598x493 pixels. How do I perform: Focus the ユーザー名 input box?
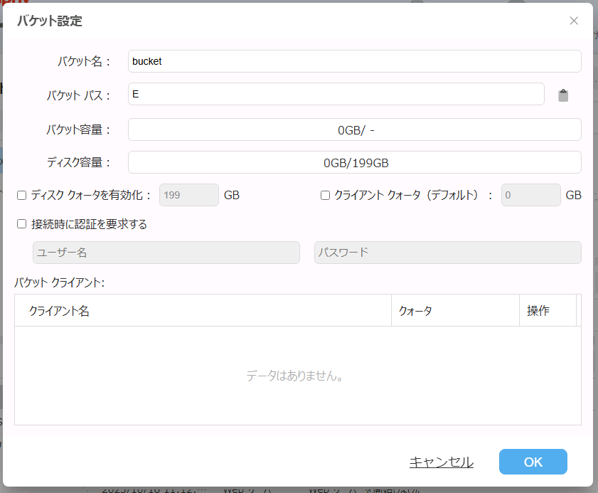(x=166, y=253)
